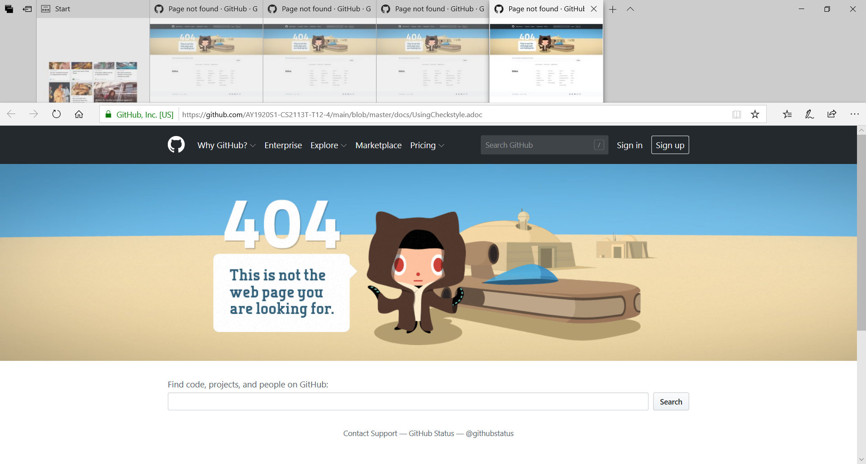
Task: Open the Start tab
Action: click(93, 9)
